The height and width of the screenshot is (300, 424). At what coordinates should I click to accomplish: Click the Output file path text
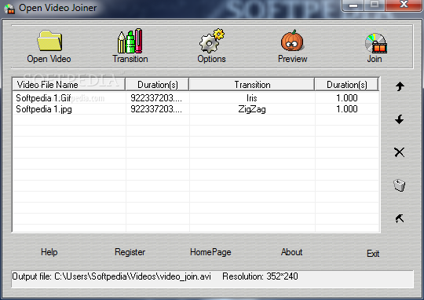(111, 276)
